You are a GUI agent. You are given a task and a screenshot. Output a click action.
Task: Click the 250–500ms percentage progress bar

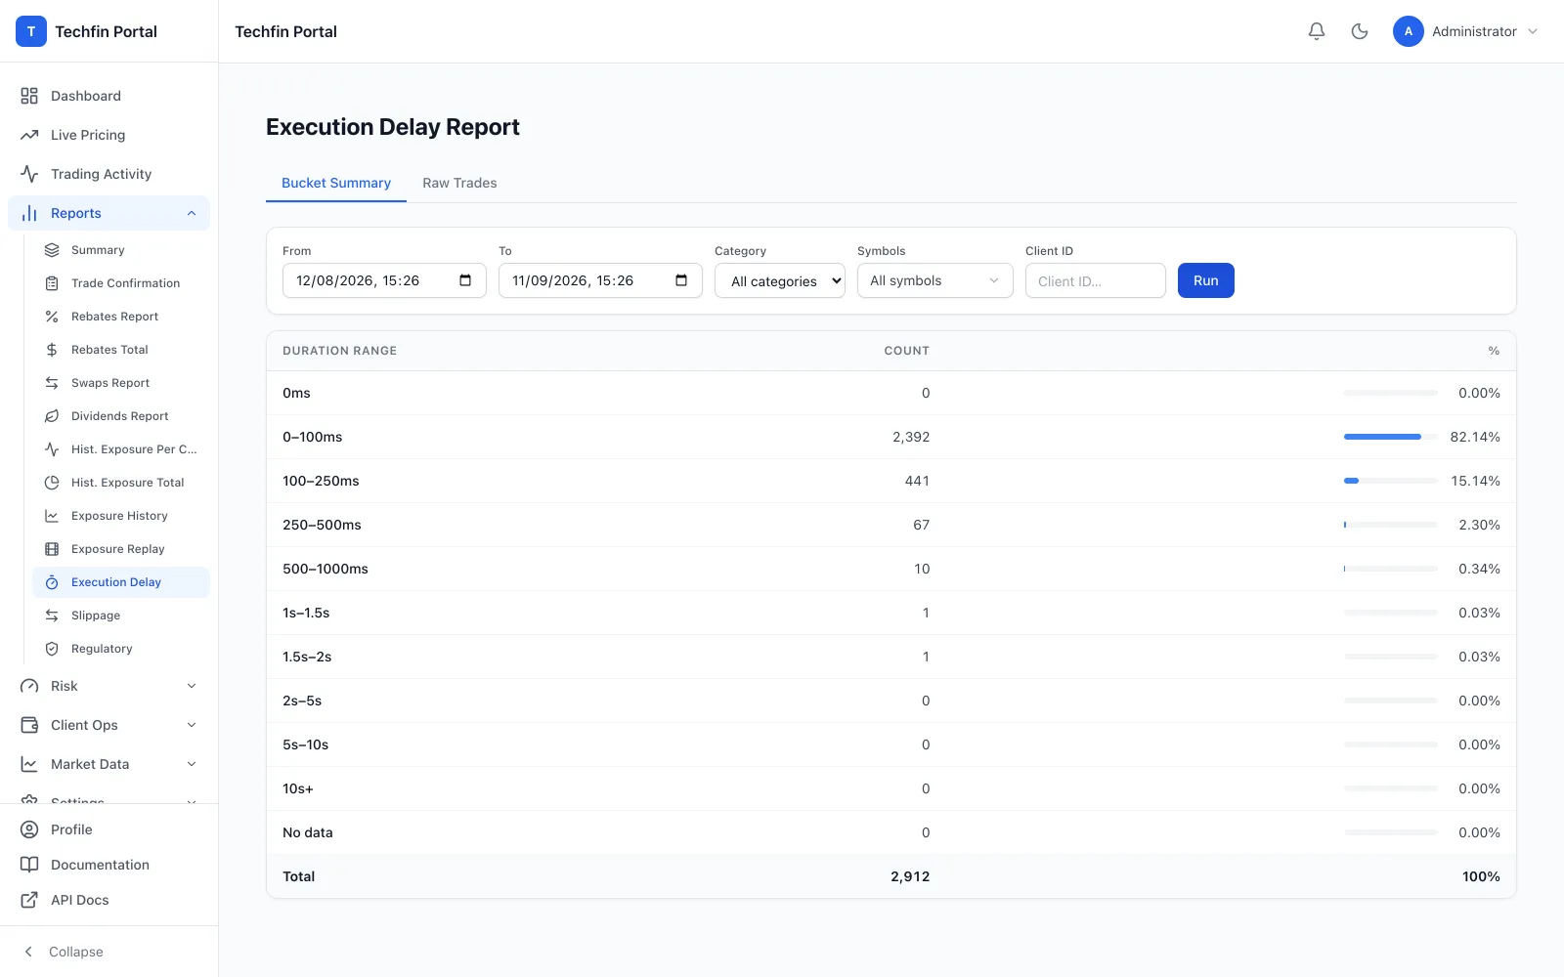click(1391, 525)
